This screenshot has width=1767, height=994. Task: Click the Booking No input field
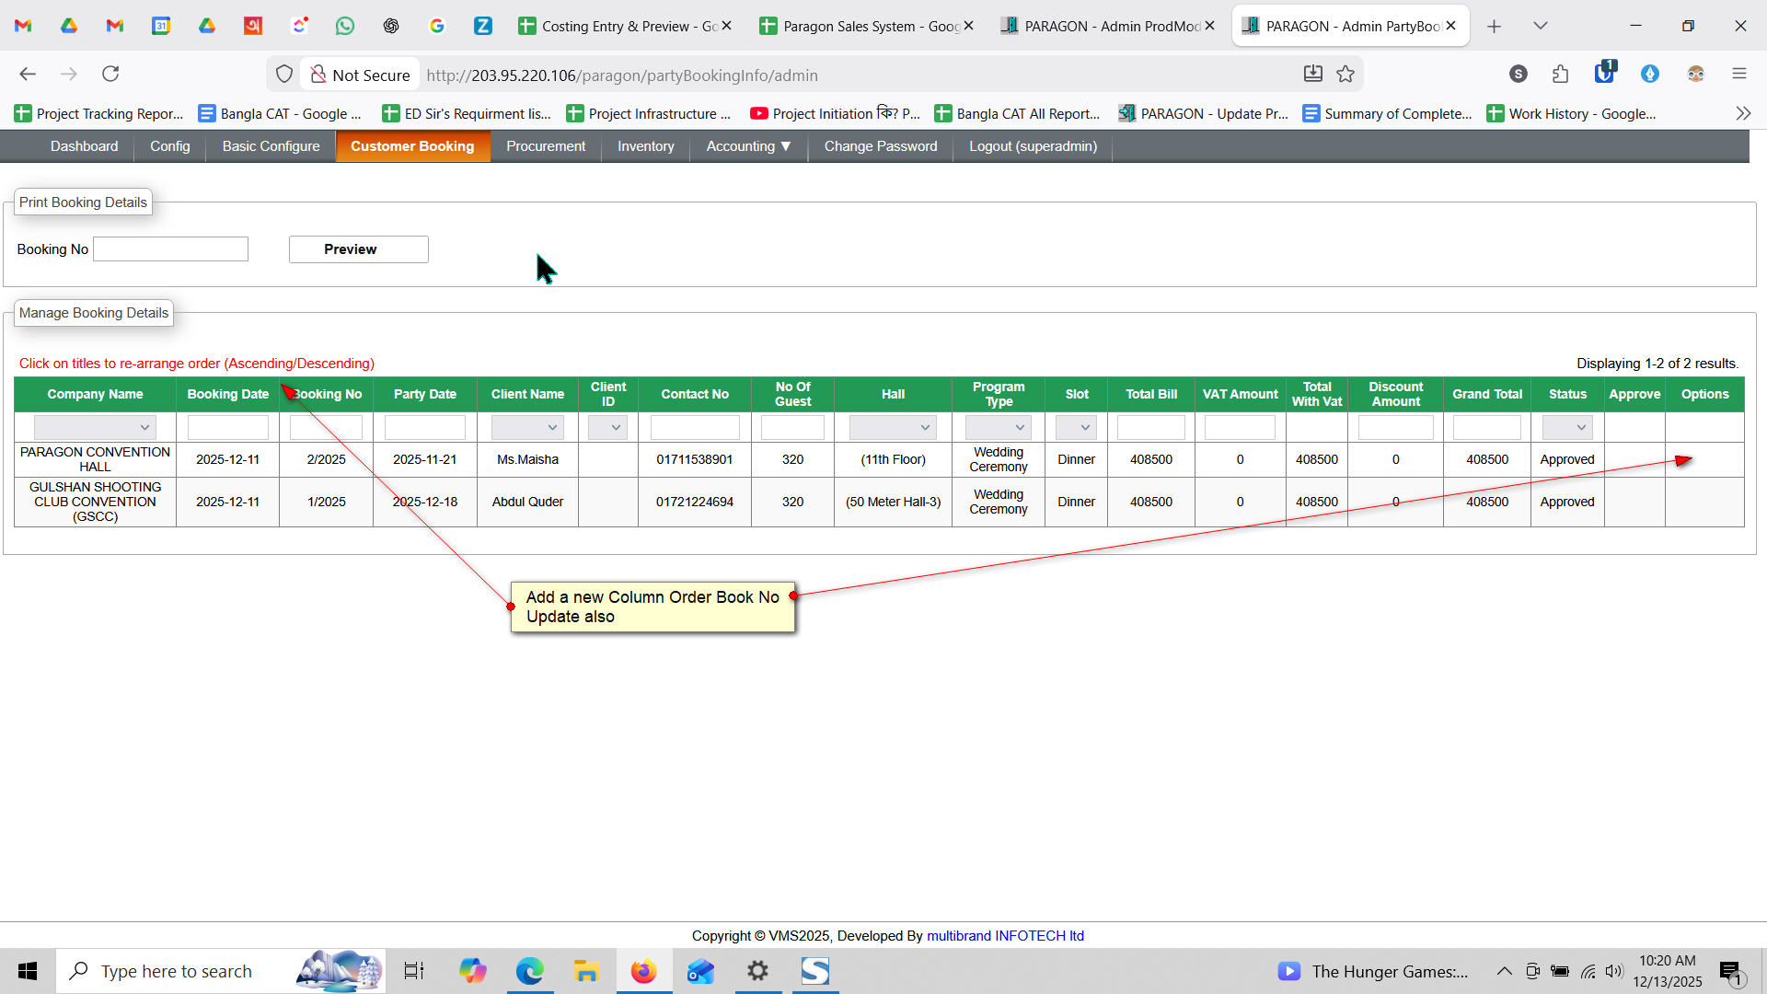tap(171, 249)
